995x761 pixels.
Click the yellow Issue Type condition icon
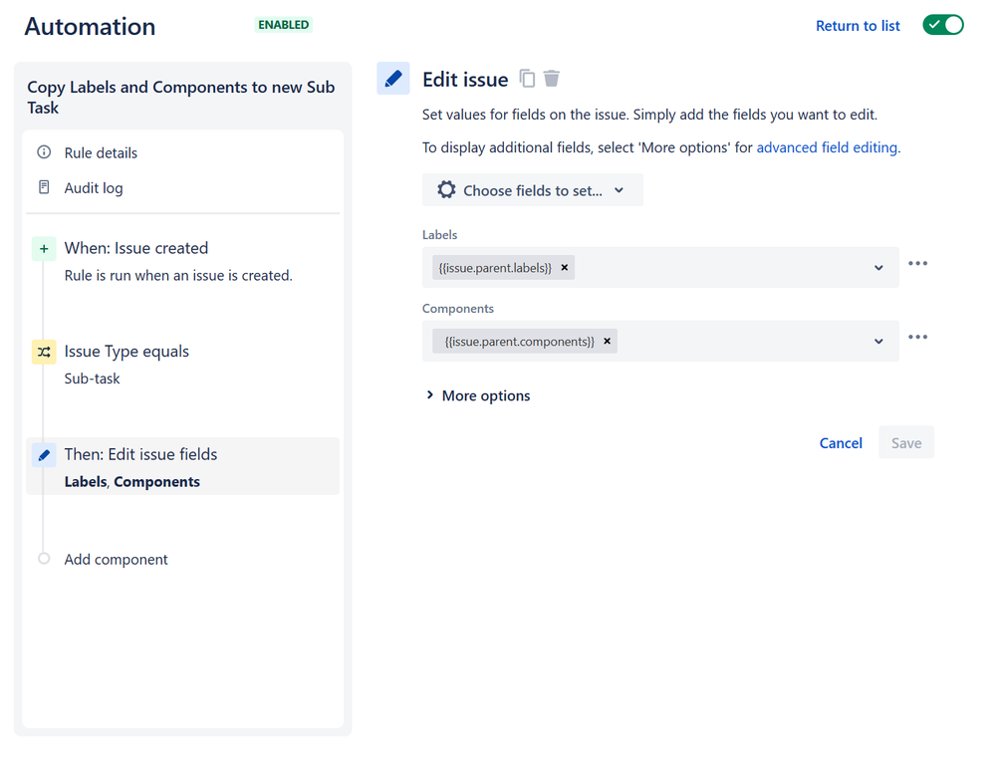tap(44, 352)
